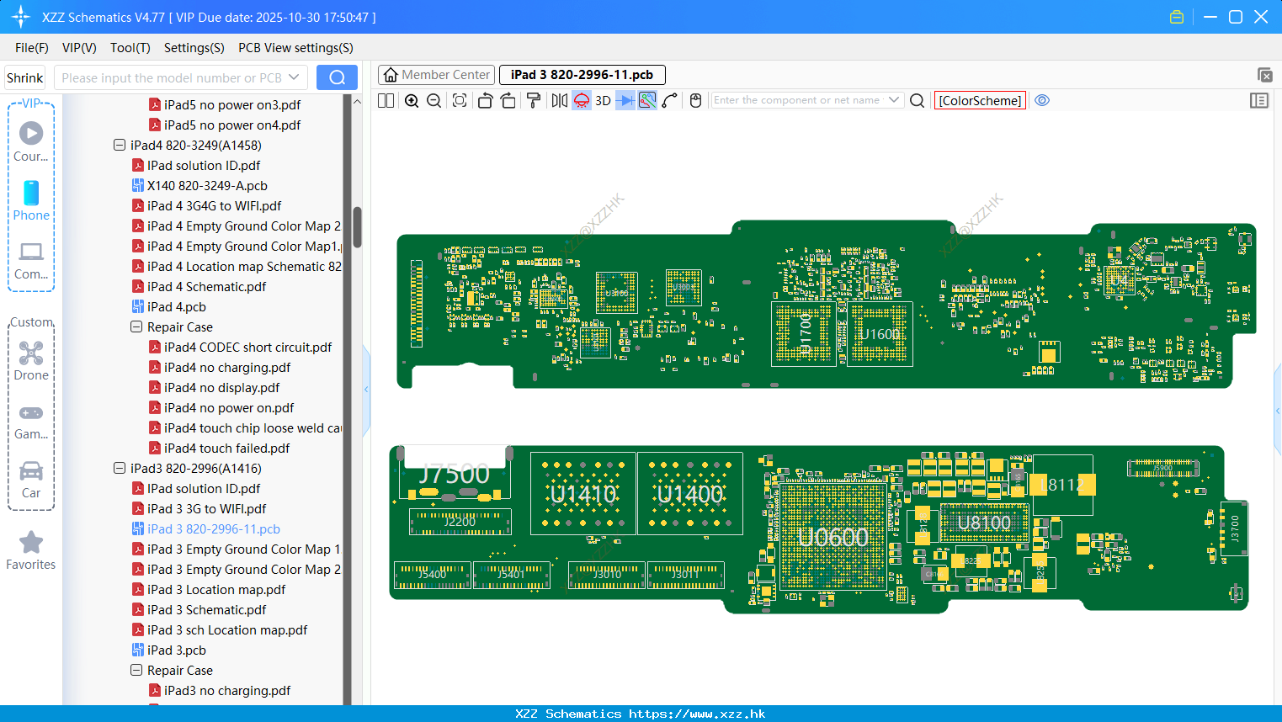The width and height of the screenshot is (1282, 722).
Task: Open the ColorScheme selector
Action: coord(980,101)
